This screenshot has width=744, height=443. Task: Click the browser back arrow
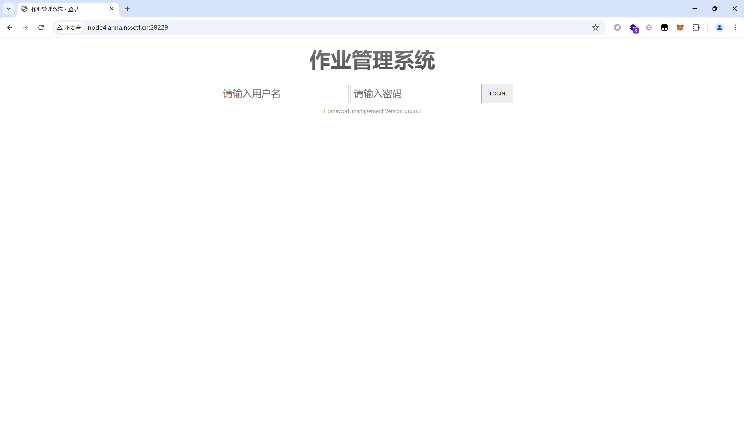[x=10, y=27]
